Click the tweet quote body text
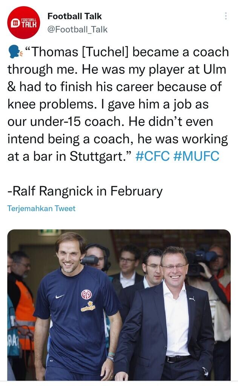This screenshot has height=386, width=238. 118,104
